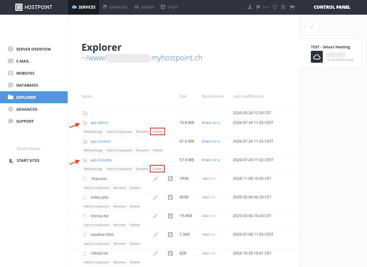The image size is (367, 267).
Task: Click the wp-includes folder icon
Action: click(x=85, y=160)
